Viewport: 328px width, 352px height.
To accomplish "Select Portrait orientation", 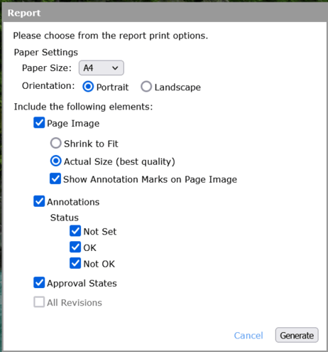I will 88,87.
